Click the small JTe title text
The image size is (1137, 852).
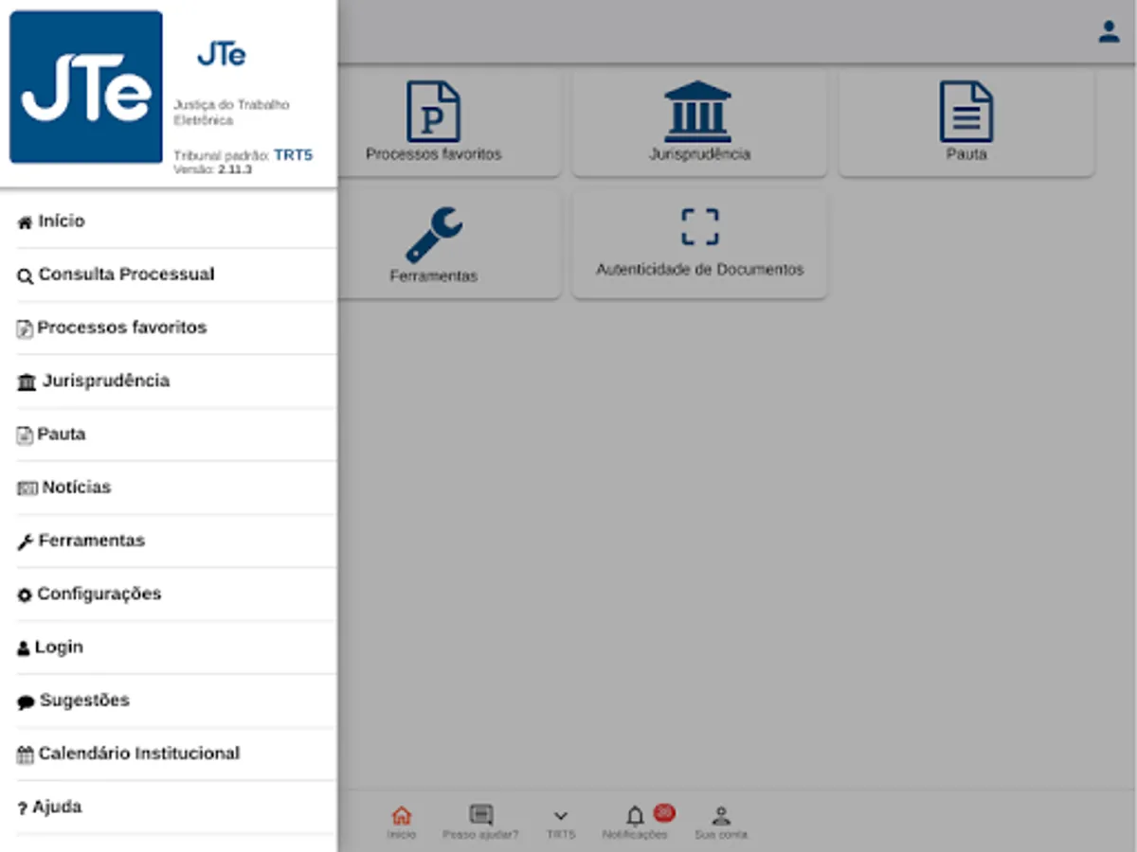222,55
